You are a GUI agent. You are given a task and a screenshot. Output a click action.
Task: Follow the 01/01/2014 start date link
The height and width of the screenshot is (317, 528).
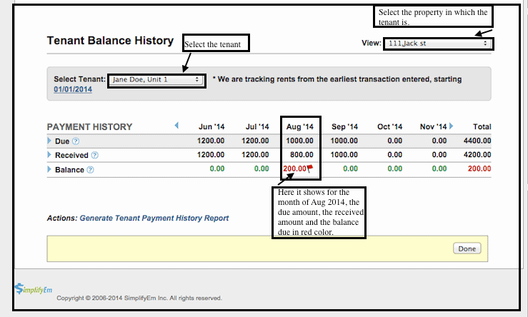tap(73, 90)
